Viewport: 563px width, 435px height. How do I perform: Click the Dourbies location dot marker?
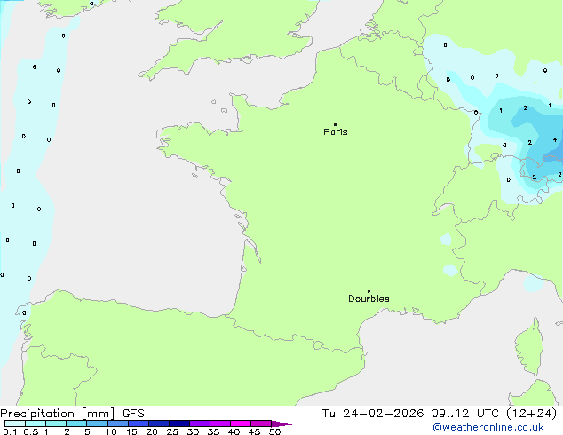tap(369, 291)
